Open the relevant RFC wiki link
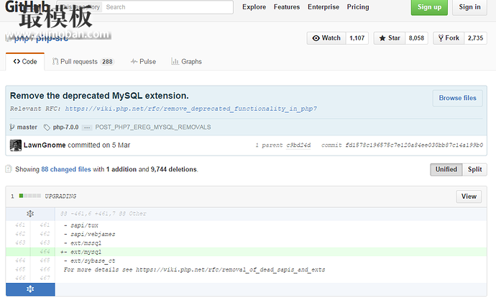This screenshot has width=496, height=303. click(x=191, y=109)
